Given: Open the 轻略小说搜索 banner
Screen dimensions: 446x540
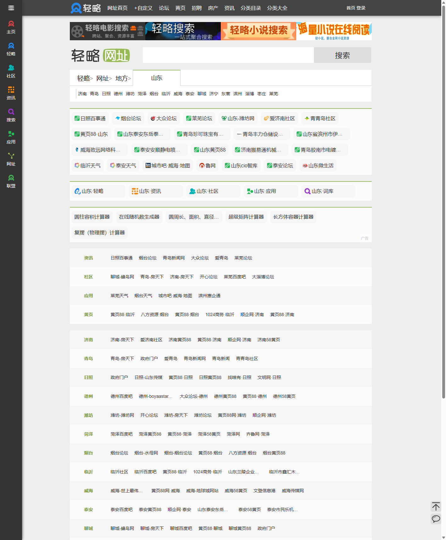Looking at the screenshot, I should 258,31.
